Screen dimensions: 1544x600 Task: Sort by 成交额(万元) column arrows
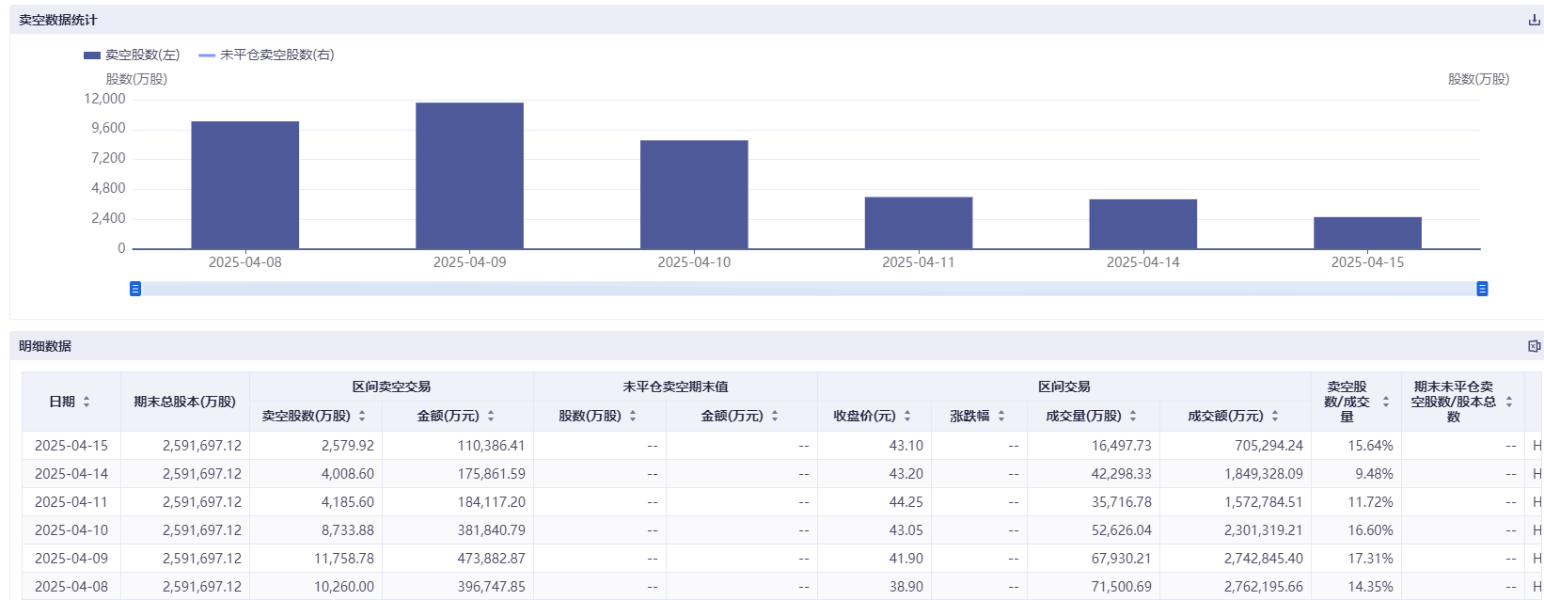pos(1275,416)
